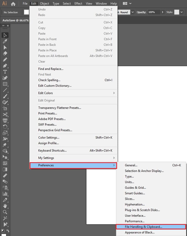The height and width of the screenshot is (236, 187).
Task: Click the Style swatch box
Action: (177, 12)
